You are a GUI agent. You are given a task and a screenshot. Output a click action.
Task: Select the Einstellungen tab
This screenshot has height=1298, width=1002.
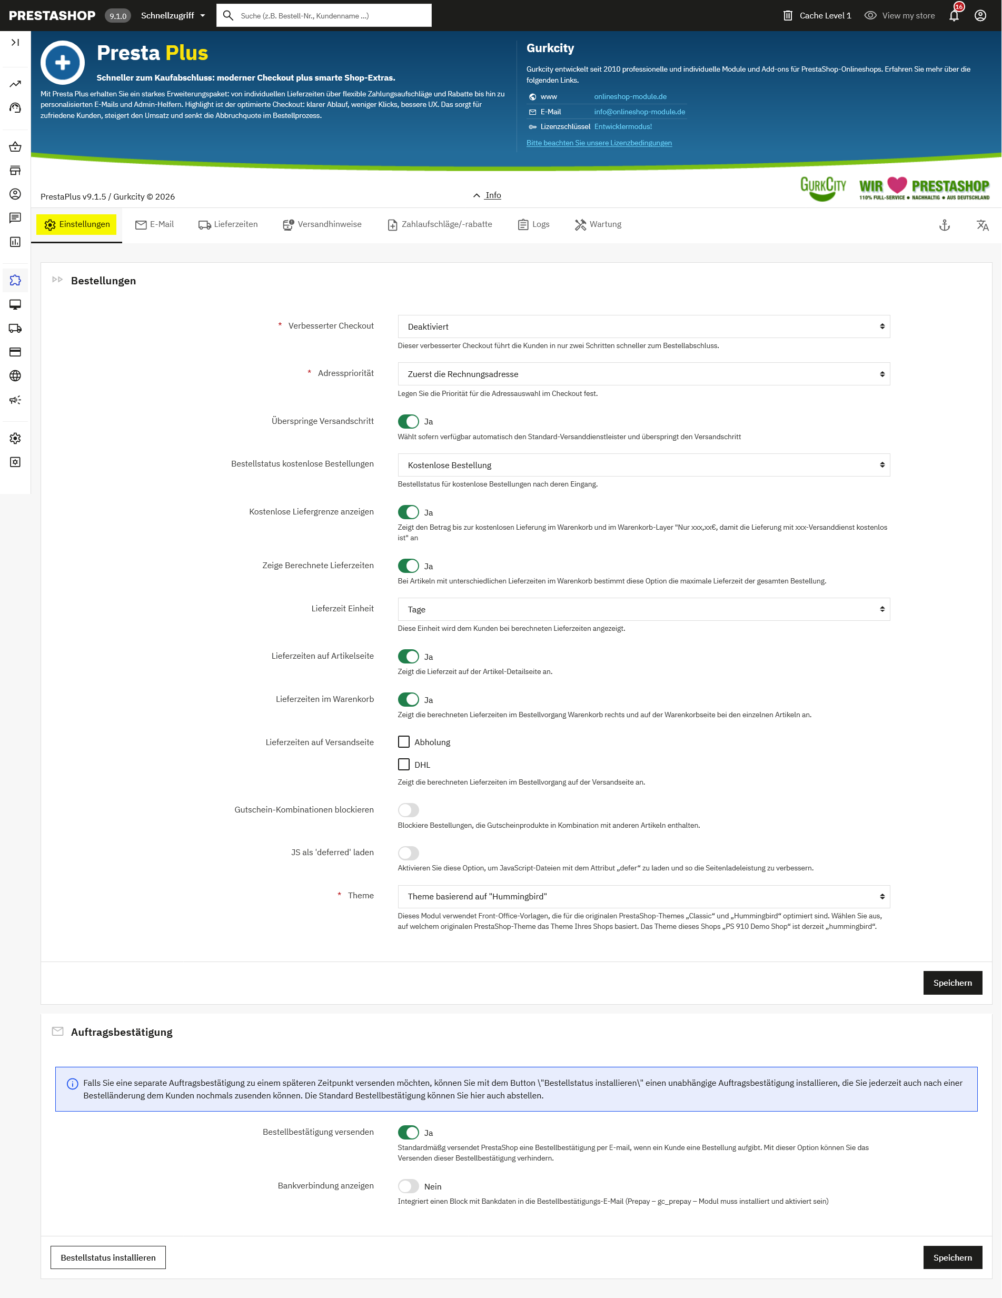(x=77, y=225)
